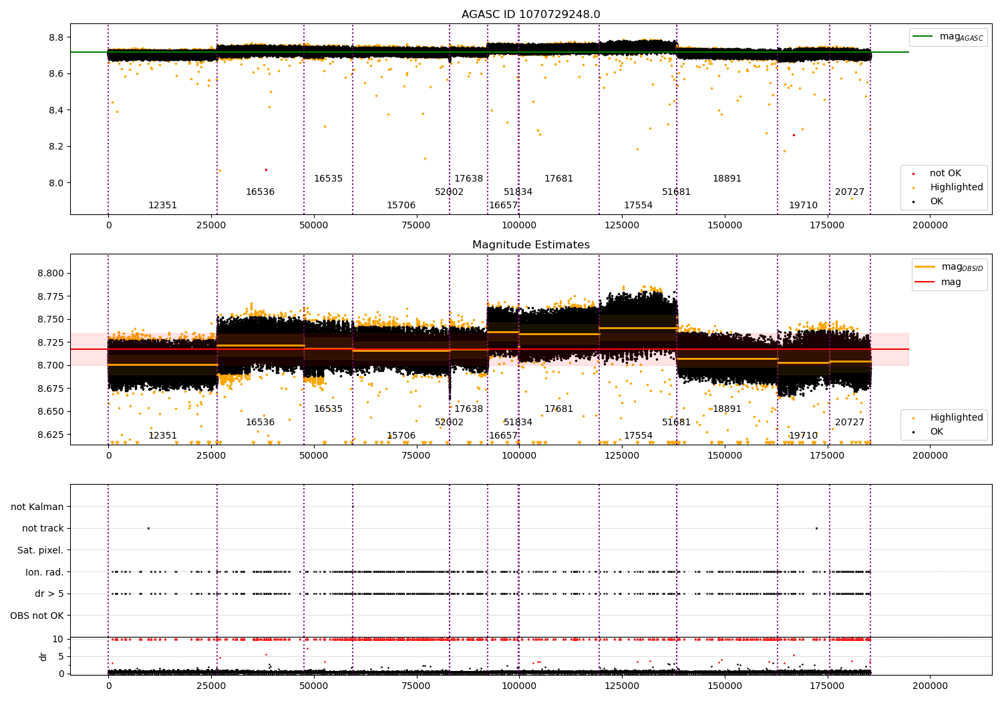Click OBSID label 19710 in the top plot
The width and height of the screenshot is (1002, 701).
pyautogui.click(x=803, y=206)
